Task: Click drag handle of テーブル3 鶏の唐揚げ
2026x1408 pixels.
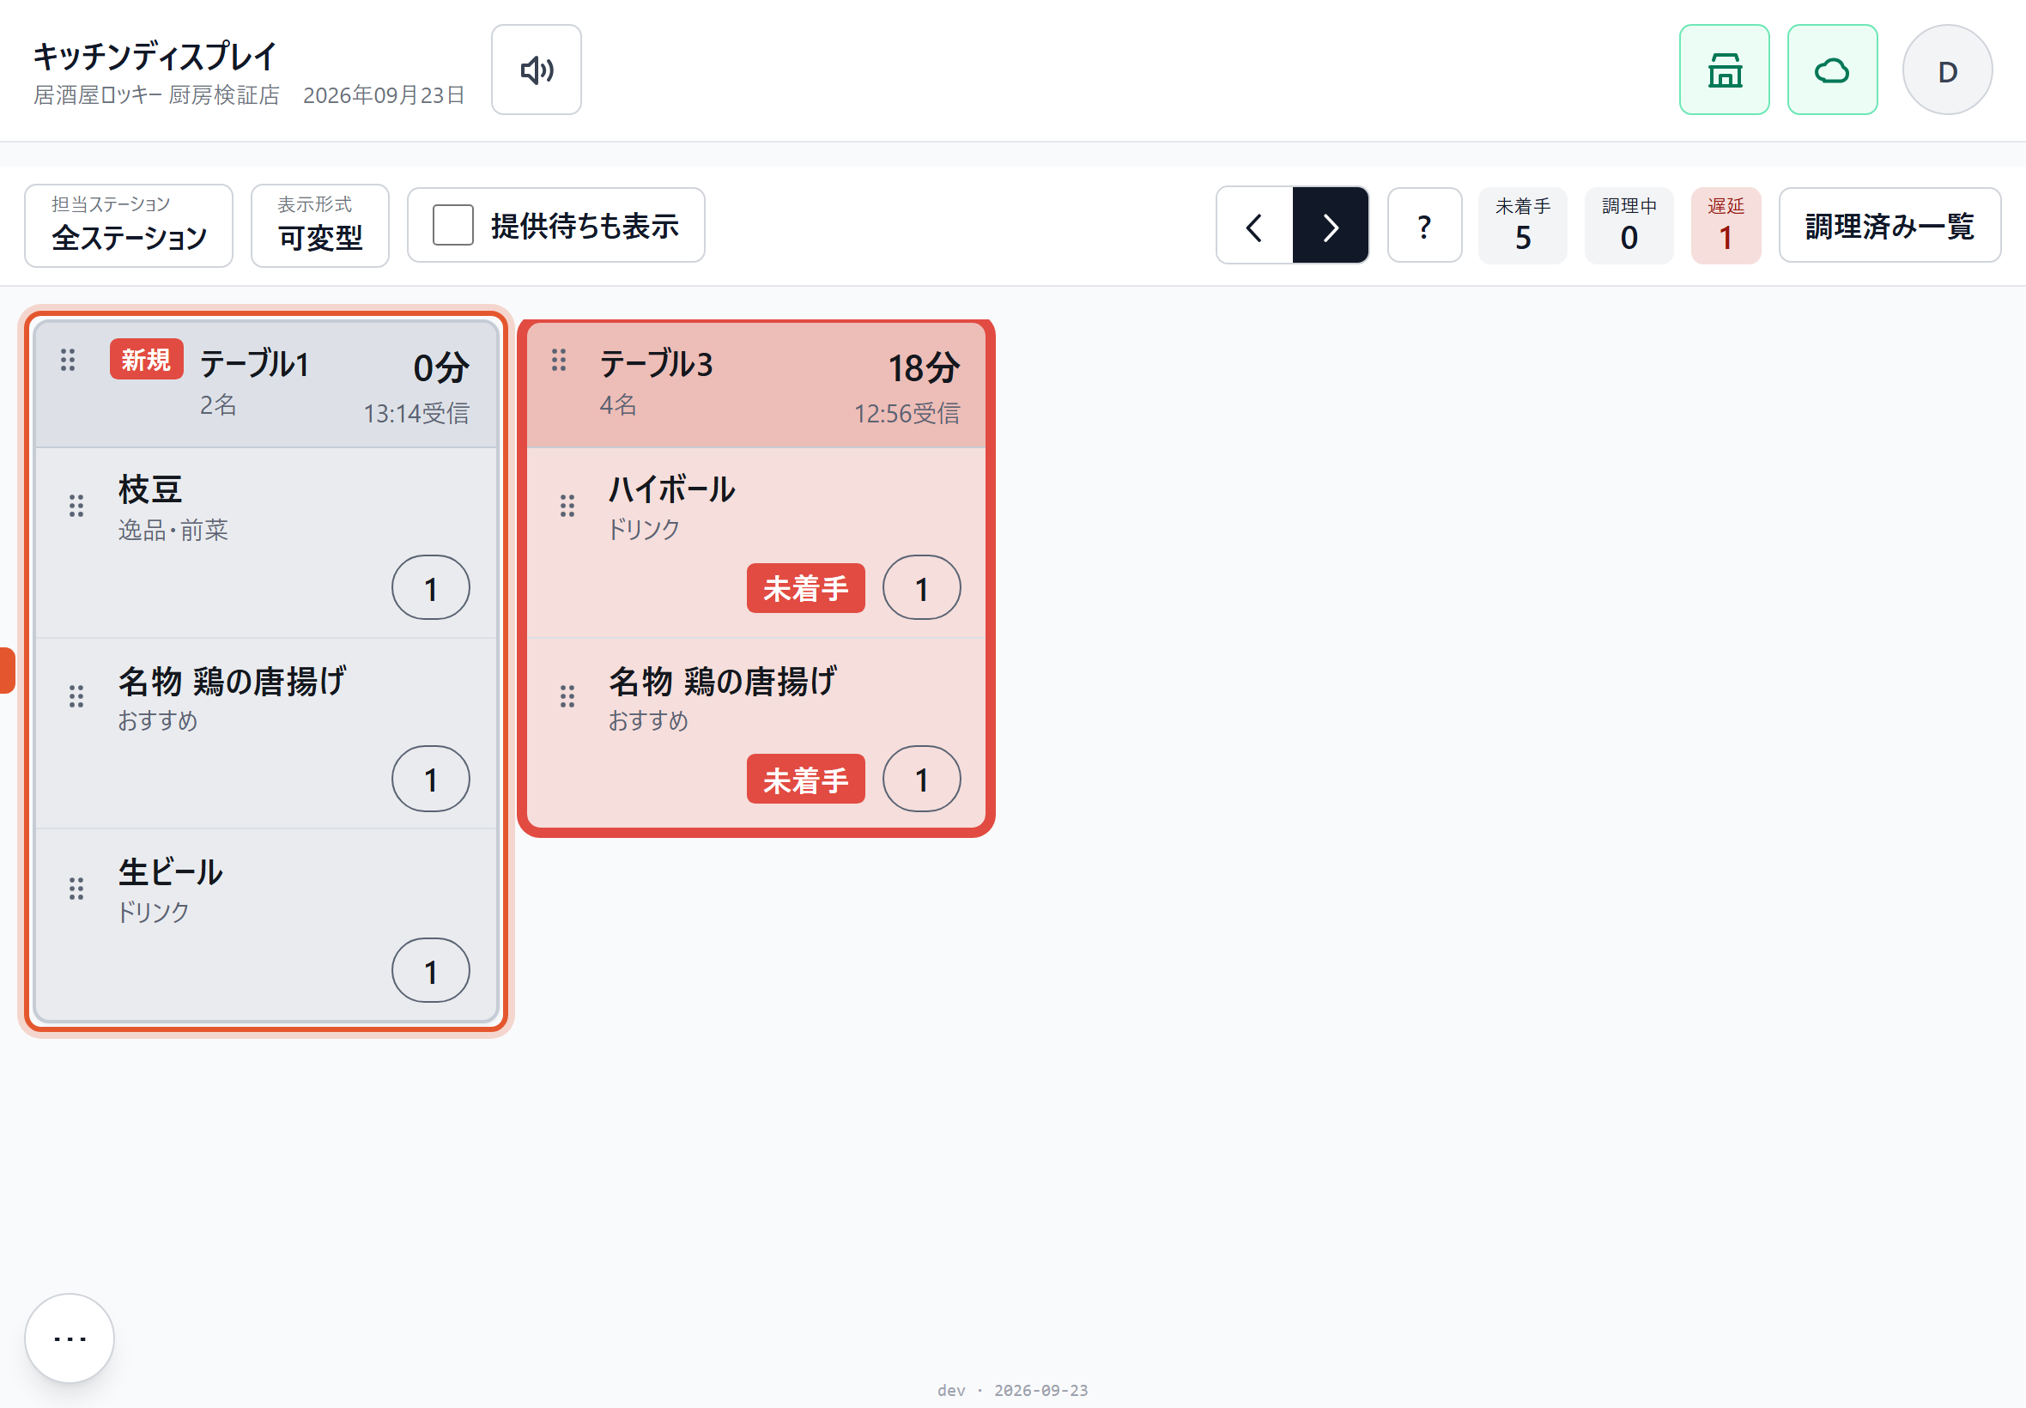Action: [567, 697]
